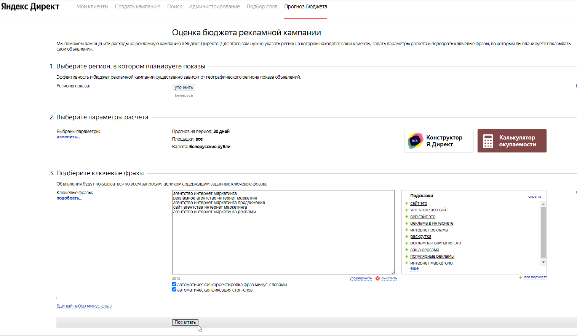Add hint что такое веб сайт
Image resolution: width=577 pixels, height=336 pixels.
[429, 210]
